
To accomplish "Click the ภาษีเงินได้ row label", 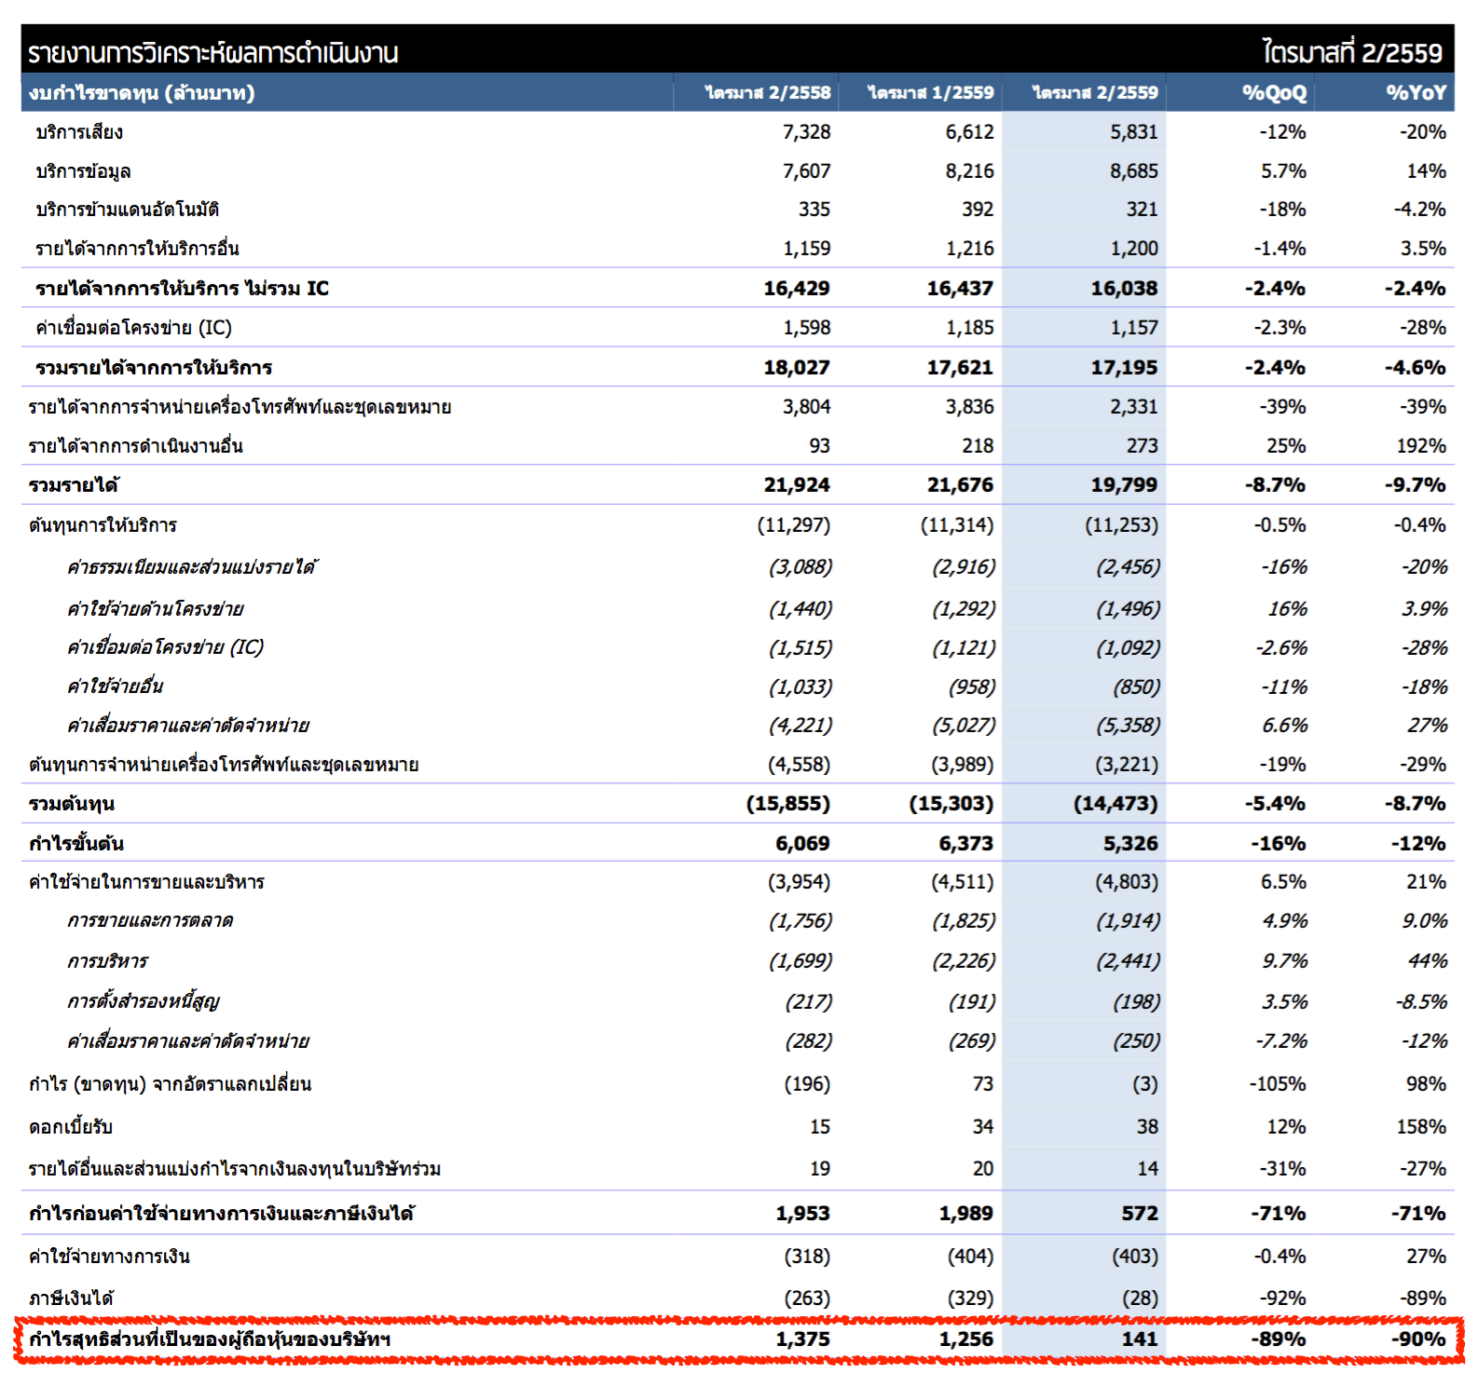I will (71, 1298).
